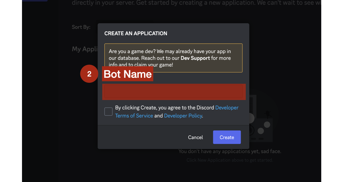Open the Developer Policy link
344x182 pixels.
[x=183, y=115]
